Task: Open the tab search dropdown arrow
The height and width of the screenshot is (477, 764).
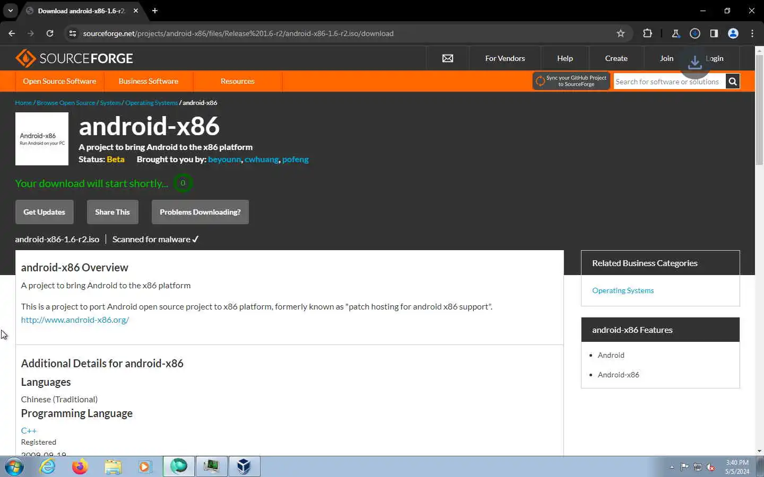Action: [10, 11]
